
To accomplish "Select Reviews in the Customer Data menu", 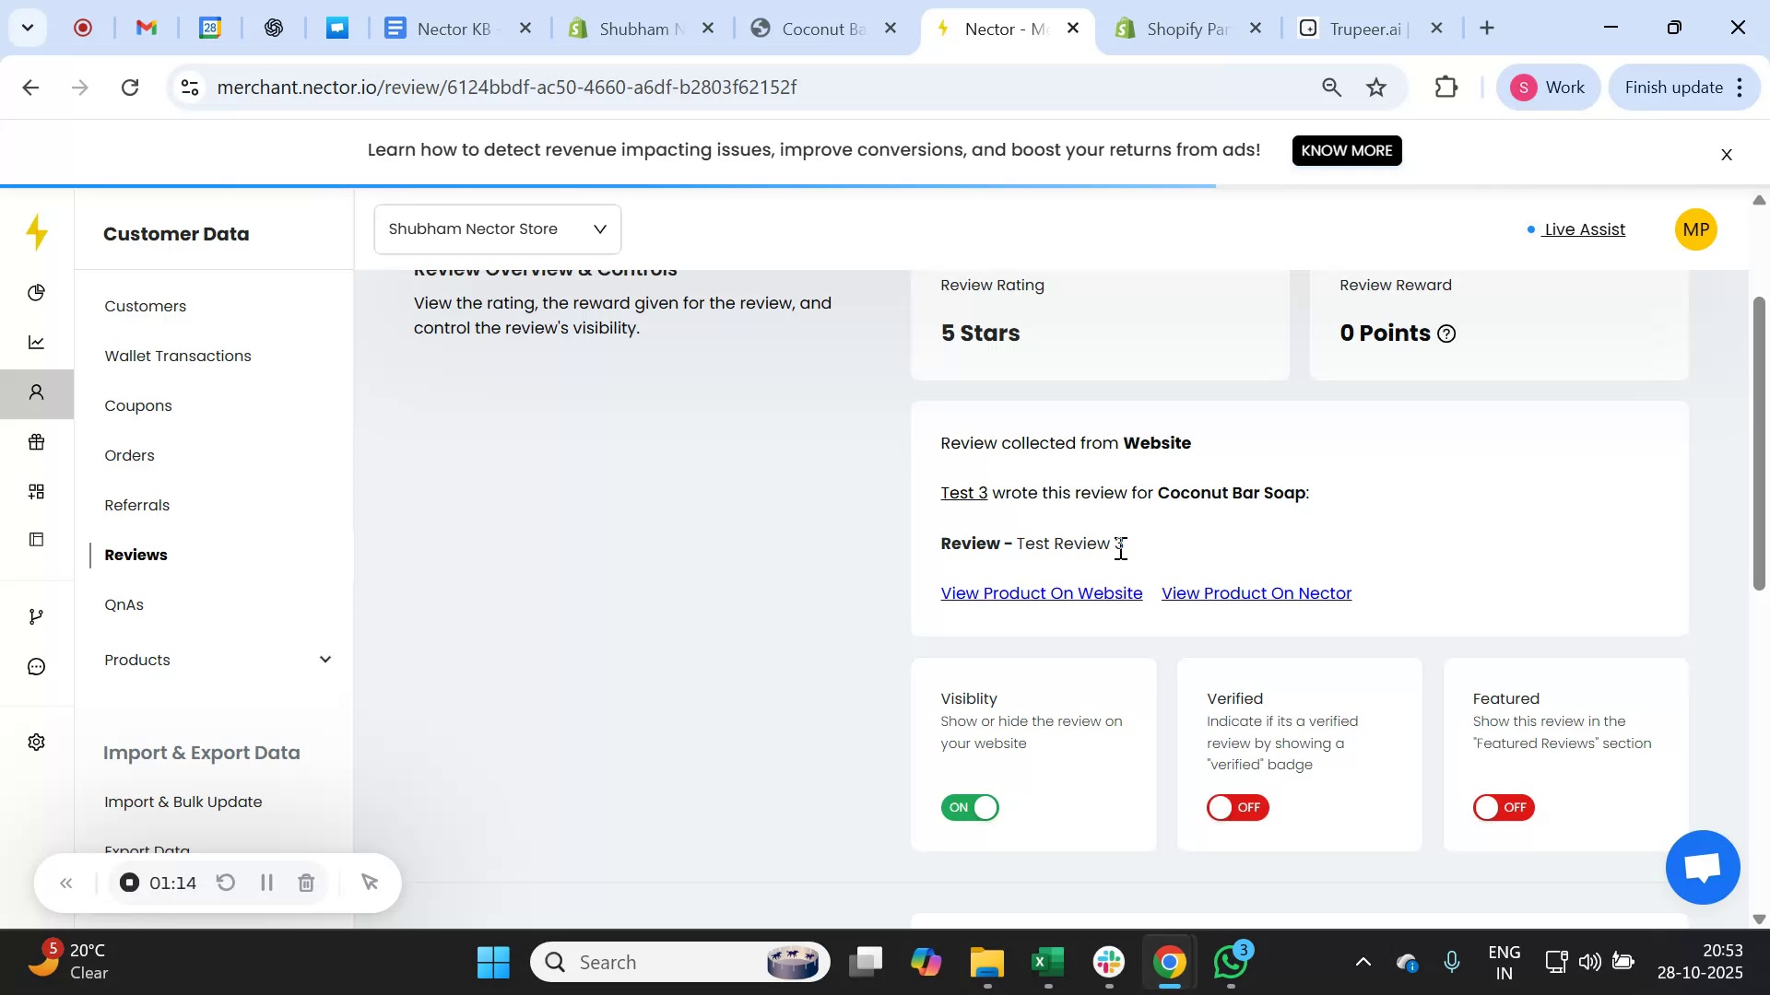I will [x=136, y=555].
